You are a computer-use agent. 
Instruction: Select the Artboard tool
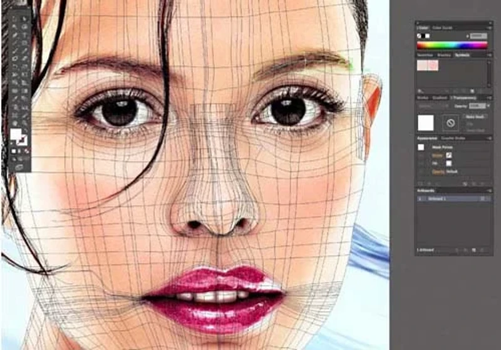pos(14,114)
